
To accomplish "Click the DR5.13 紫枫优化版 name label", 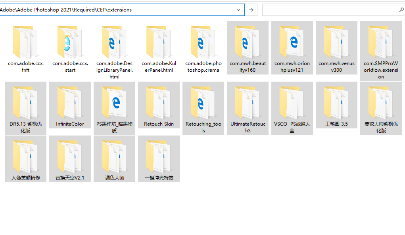I will [x=25, y=127].
